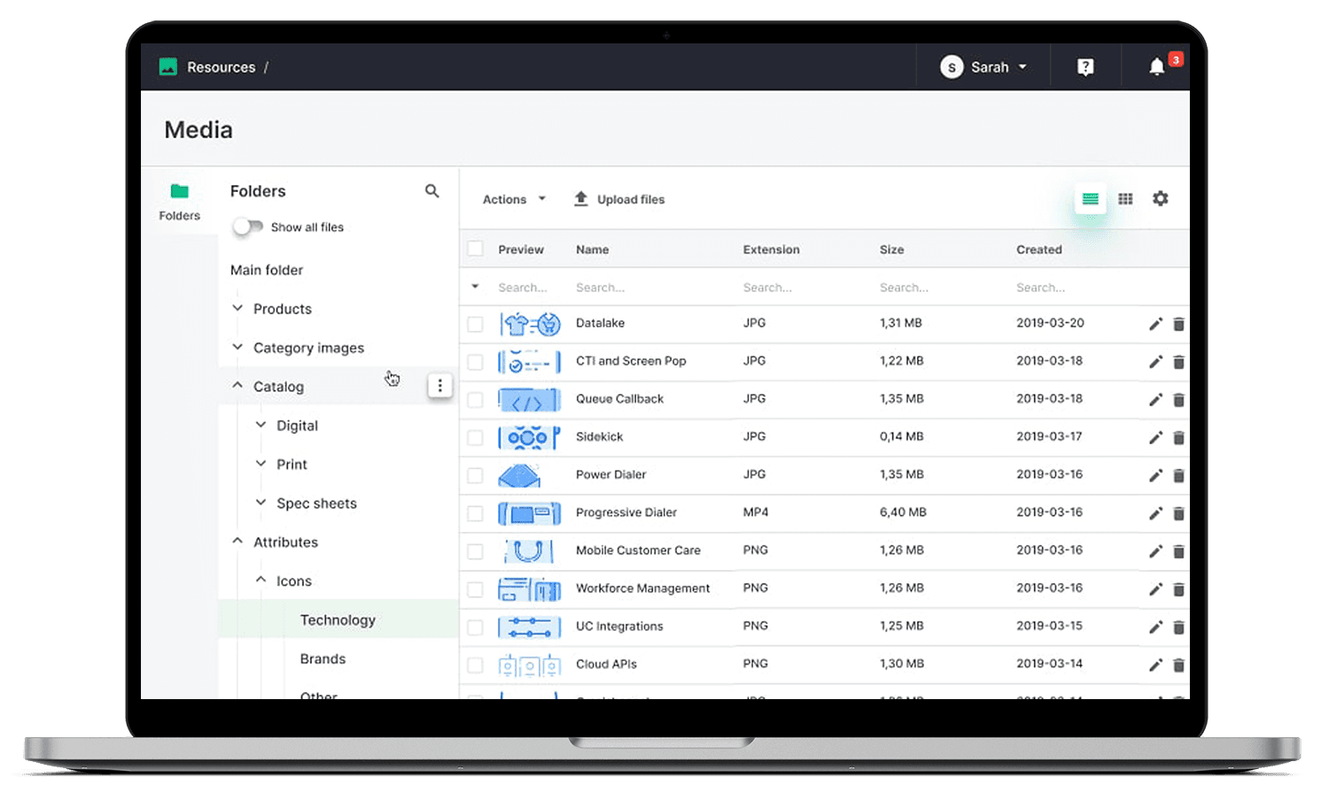Click the Upload files button
This screenshot has height=808, width=1329.
(619, 200)
